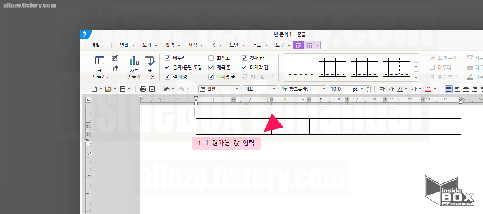Uncheck the 마지막 줄 checkbox
Screen dimensions: 483x214
211,77
